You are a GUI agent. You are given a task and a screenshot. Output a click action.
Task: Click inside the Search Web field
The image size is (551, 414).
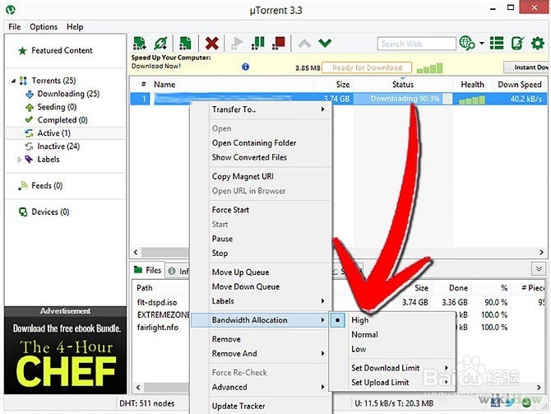point(416,44)
